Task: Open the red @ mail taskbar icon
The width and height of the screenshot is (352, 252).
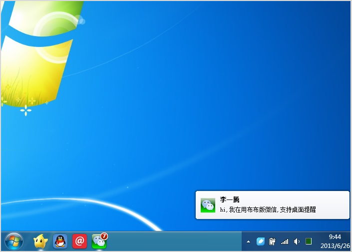Action: click(x=79, y=241)
